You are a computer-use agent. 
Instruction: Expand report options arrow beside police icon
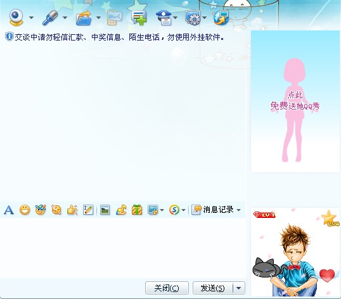tap(176, 18)
